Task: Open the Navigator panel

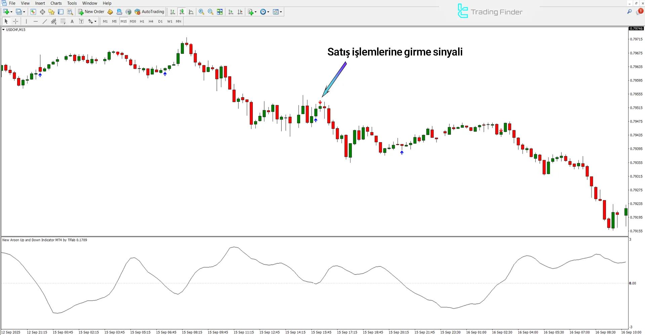Action: coord(51,12)
